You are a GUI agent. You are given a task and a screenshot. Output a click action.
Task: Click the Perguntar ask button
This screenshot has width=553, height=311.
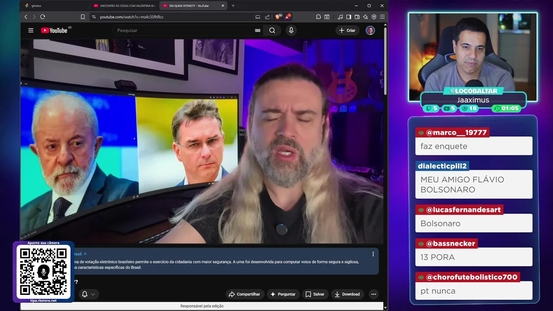tap(283, 294)
